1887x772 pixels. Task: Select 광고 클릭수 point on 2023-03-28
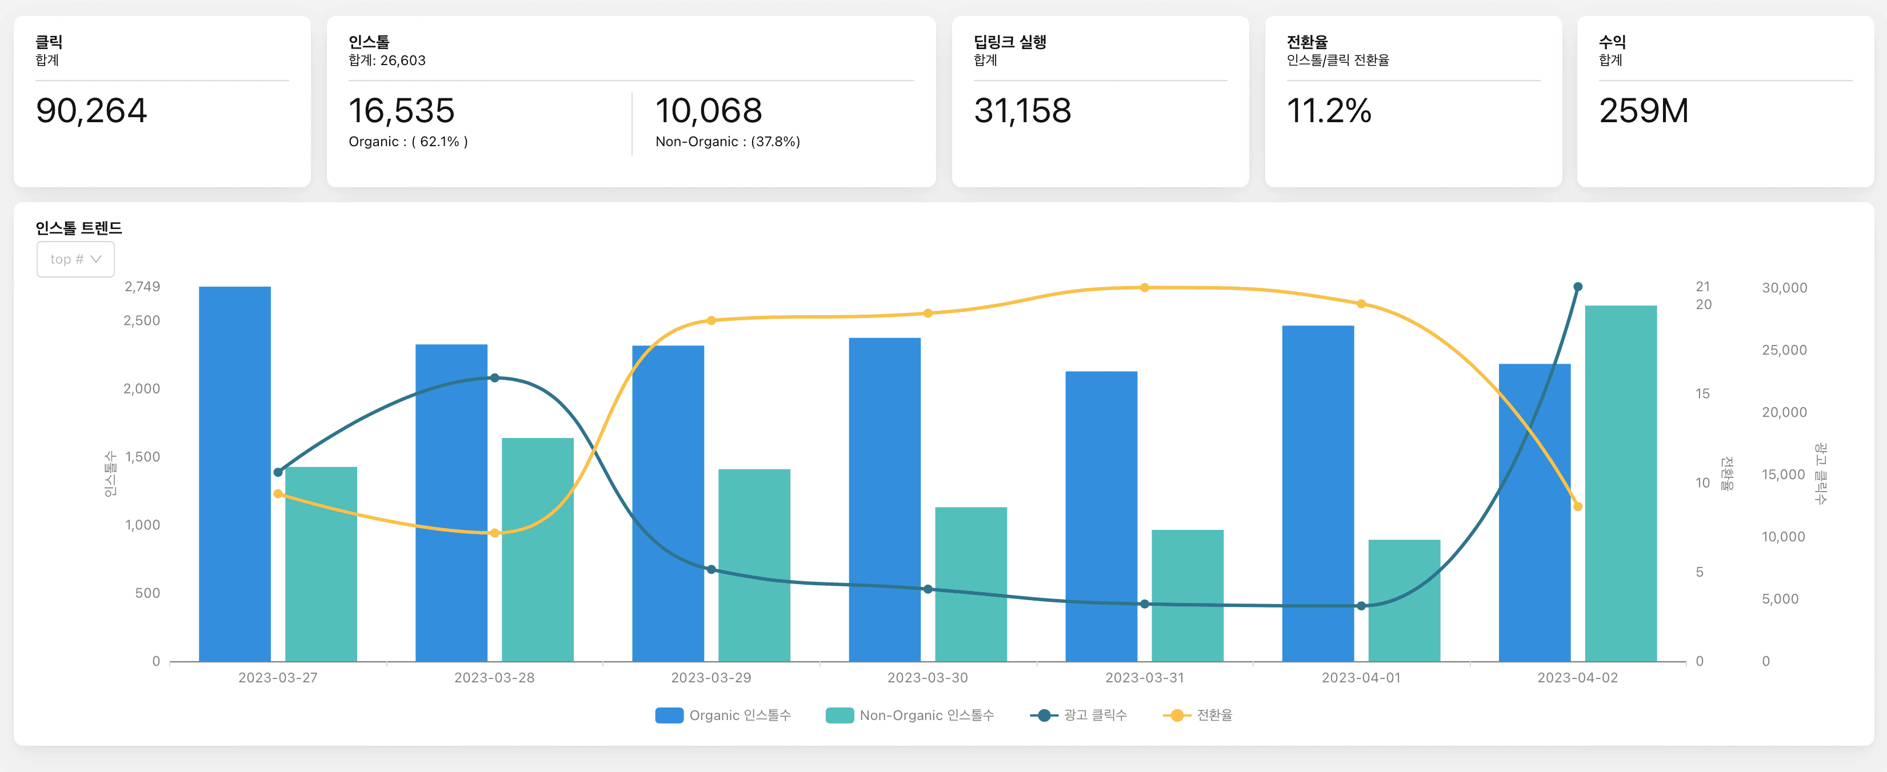point(494,377)
